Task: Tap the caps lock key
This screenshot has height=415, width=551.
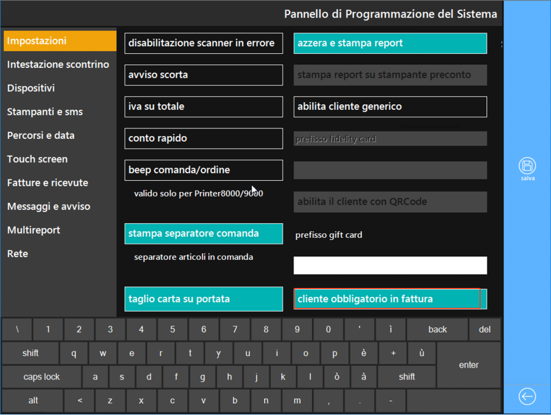Action: pos(41,377)
